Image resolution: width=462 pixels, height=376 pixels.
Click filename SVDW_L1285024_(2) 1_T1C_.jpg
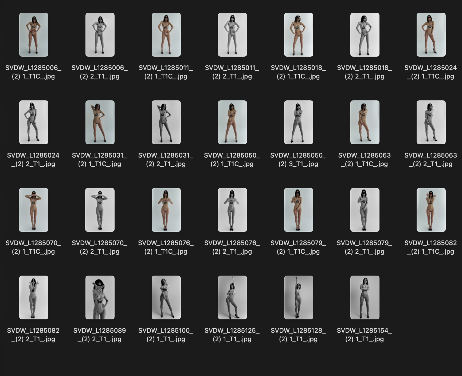click(431, 72)
